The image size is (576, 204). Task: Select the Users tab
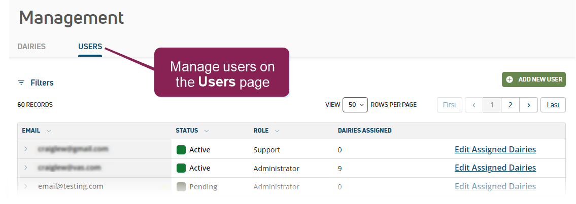(x=90, y=47)
